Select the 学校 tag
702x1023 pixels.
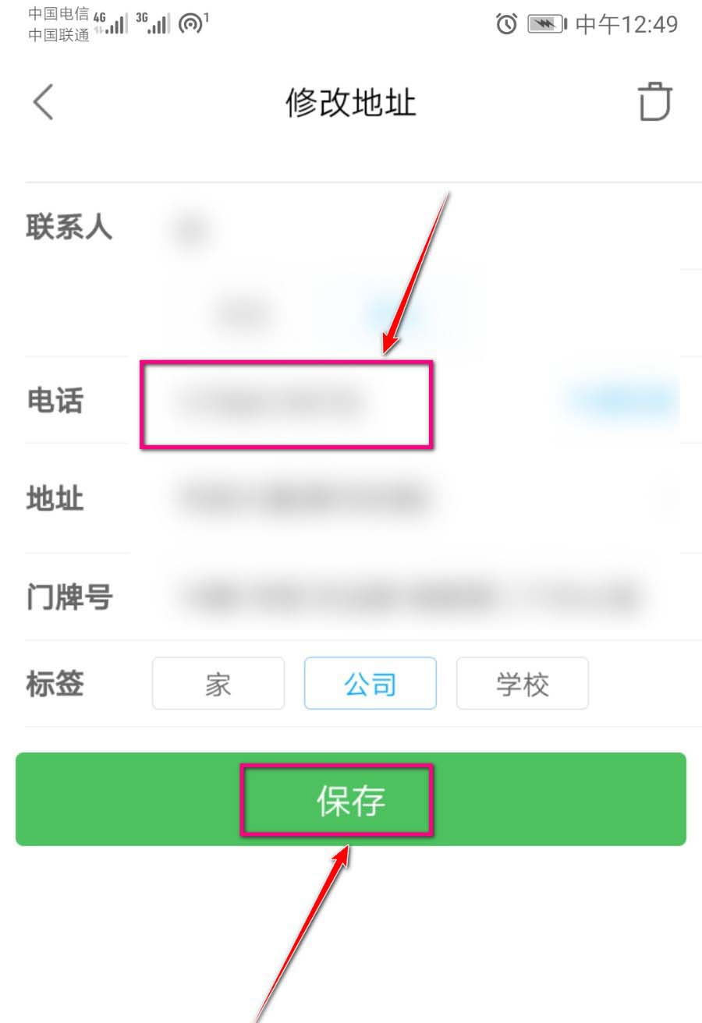(x=523, y=683)
